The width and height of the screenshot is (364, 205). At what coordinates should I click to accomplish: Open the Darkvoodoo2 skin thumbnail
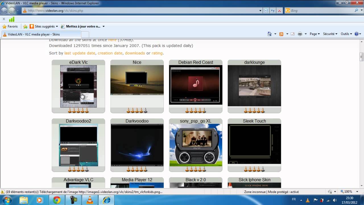coord(78,145)
